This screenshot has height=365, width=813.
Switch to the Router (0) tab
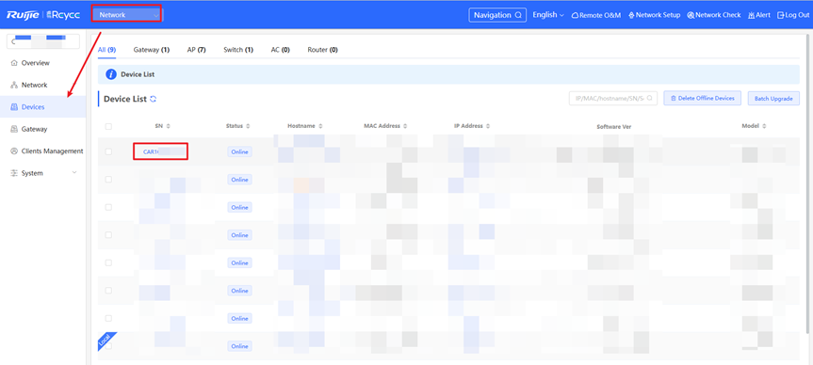coord(322,50)
